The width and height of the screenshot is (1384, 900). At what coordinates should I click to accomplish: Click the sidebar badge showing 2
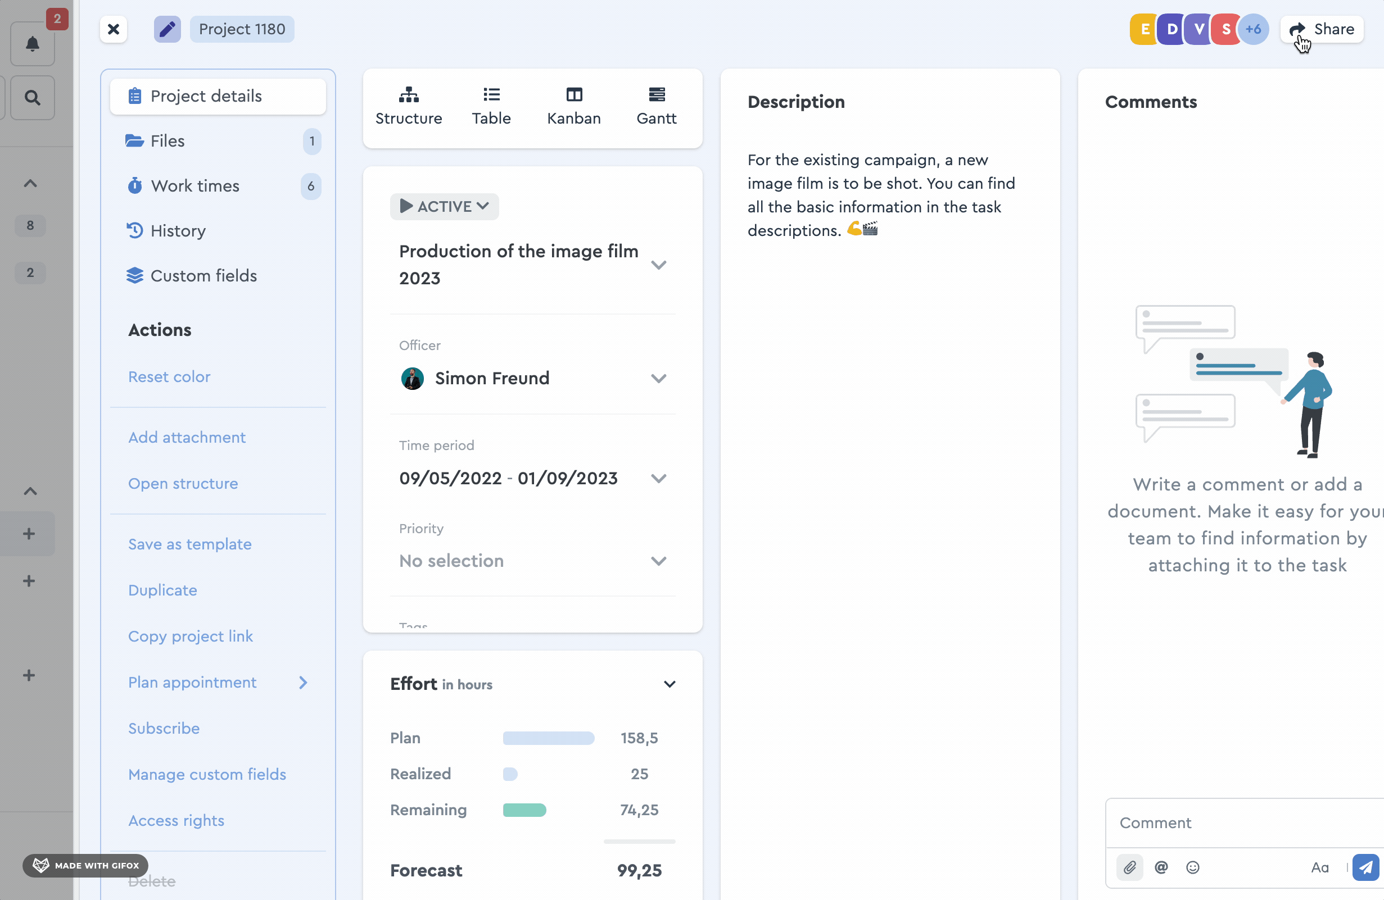30,272
